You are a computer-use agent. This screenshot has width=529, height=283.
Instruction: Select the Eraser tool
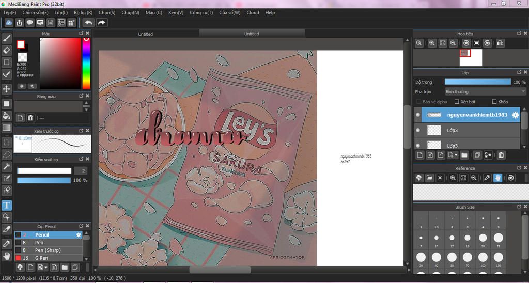point(6,50)
